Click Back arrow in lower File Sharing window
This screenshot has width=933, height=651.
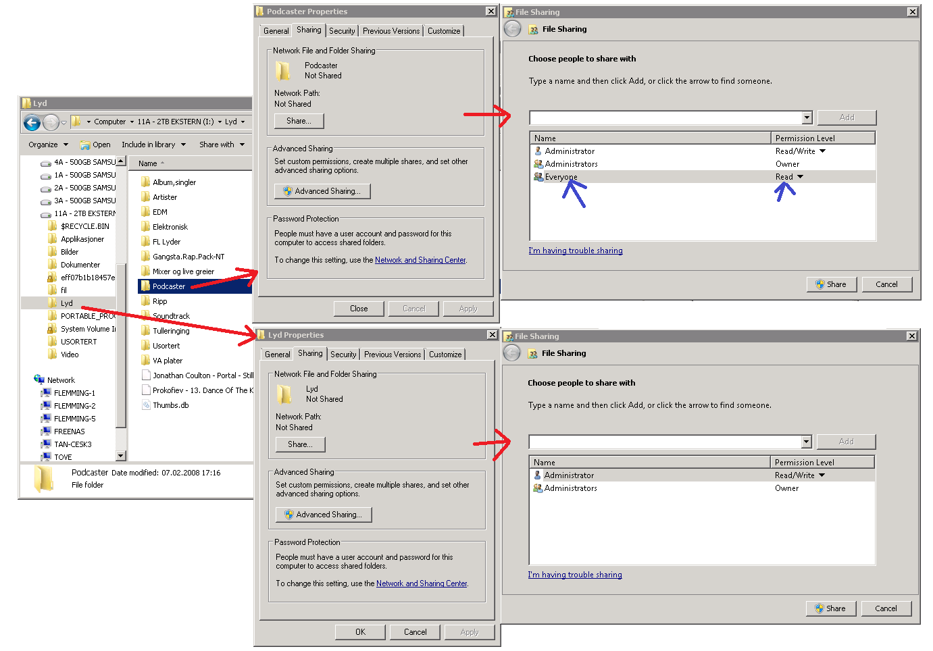[512, 353]
